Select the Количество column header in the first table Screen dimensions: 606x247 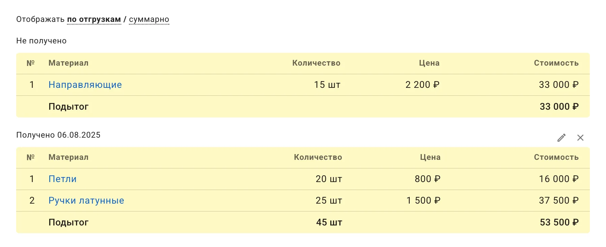click(x=316, y=63)
